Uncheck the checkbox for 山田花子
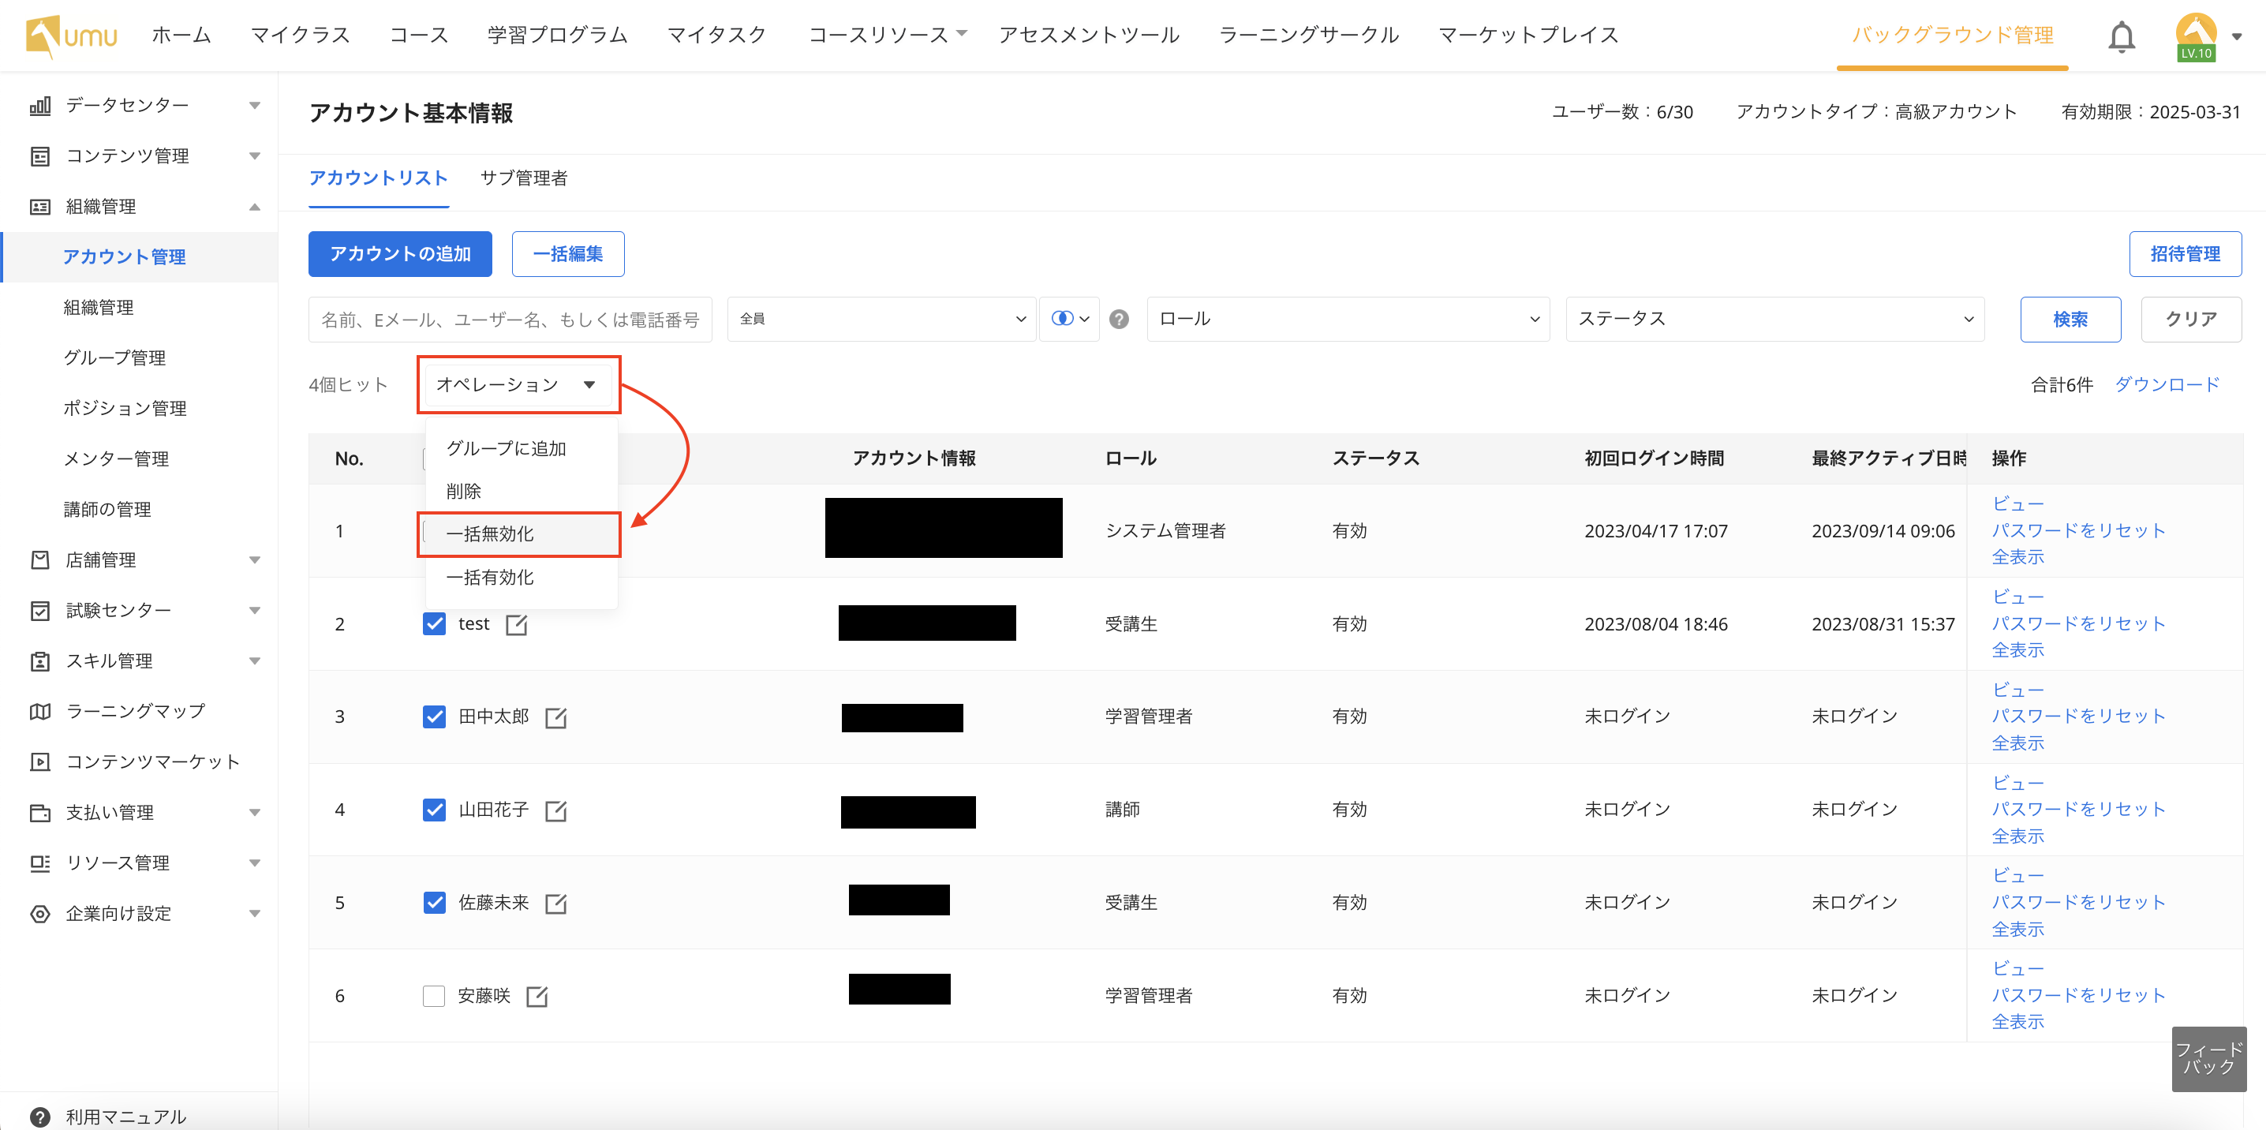The image size is (2266, 1130). pos(434,810)
